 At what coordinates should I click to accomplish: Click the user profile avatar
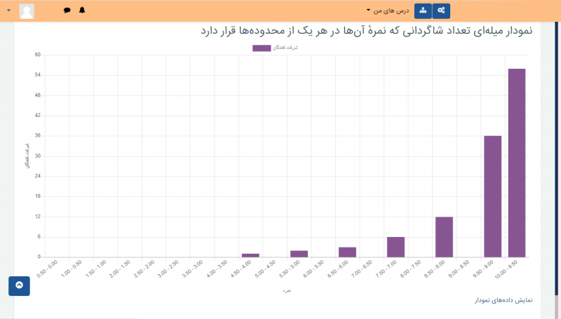click(27, 11)
